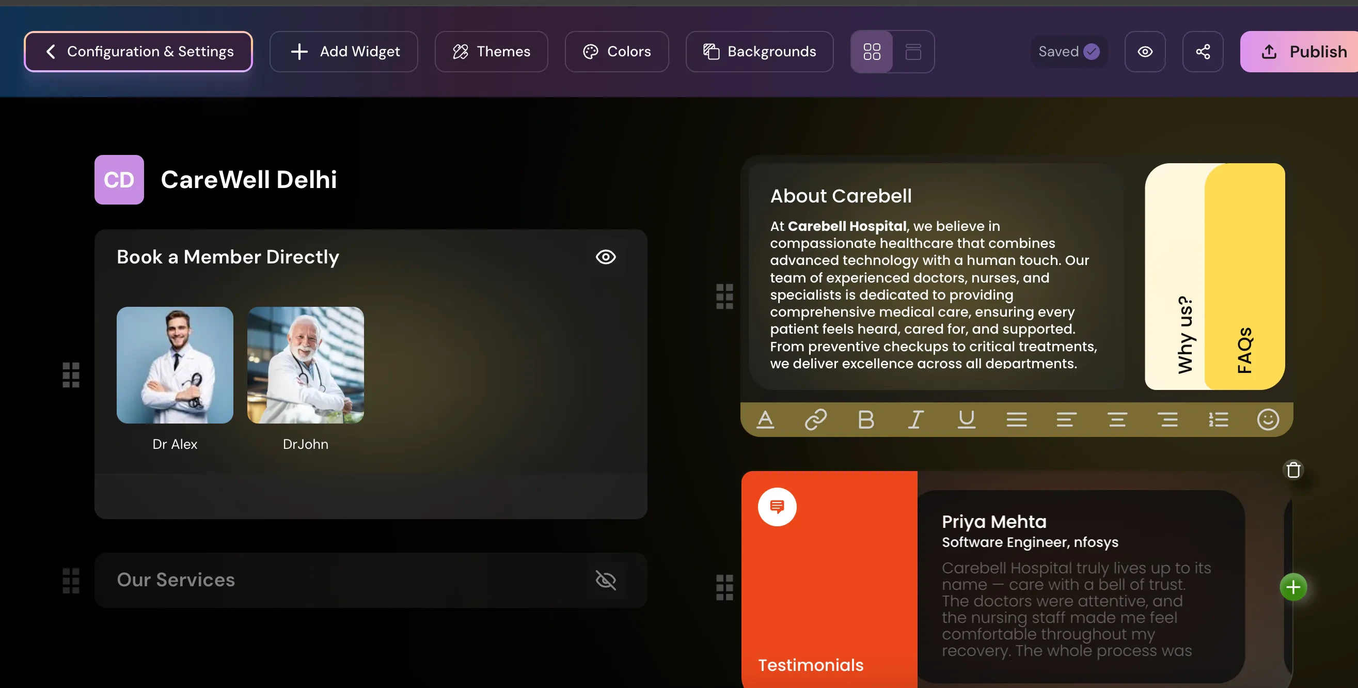Show the Our Services widget
The height and width of the screenshot is (688, 1358).
point(605,580)
